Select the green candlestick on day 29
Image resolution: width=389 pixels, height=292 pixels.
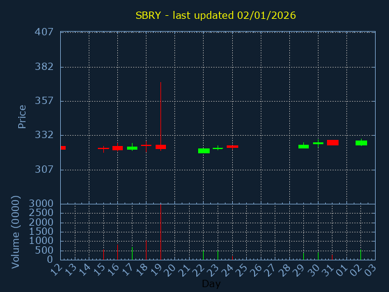coord(303,146)
